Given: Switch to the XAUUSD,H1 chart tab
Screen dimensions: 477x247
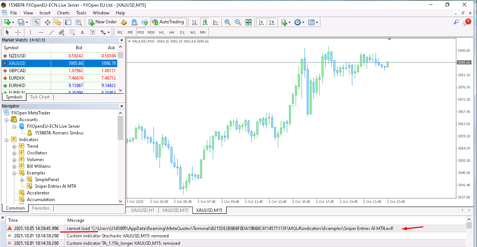Looking at the screenshot, I should click(142, 210).
